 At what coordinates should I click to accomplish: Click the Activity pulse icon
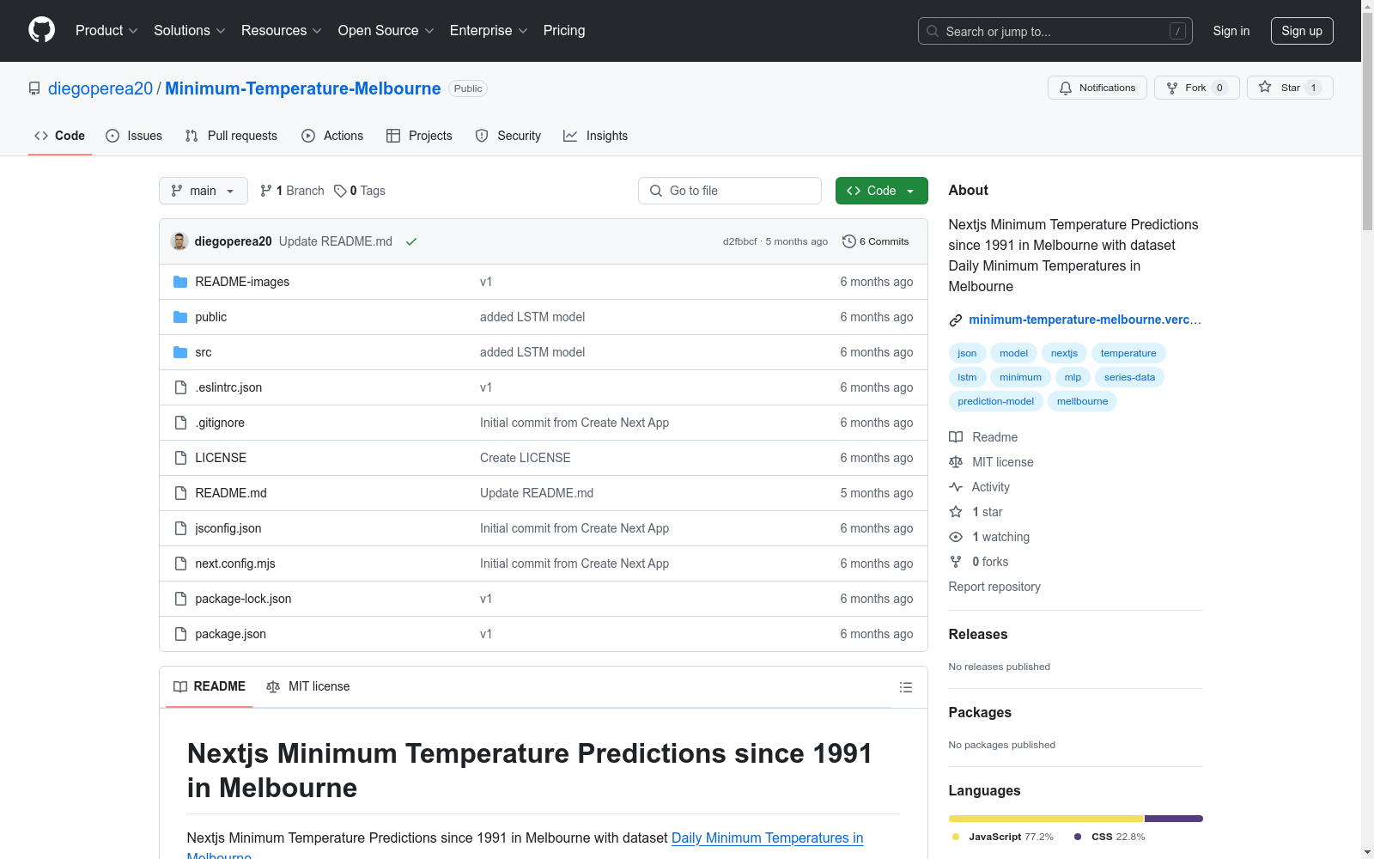tap(956, 487)
